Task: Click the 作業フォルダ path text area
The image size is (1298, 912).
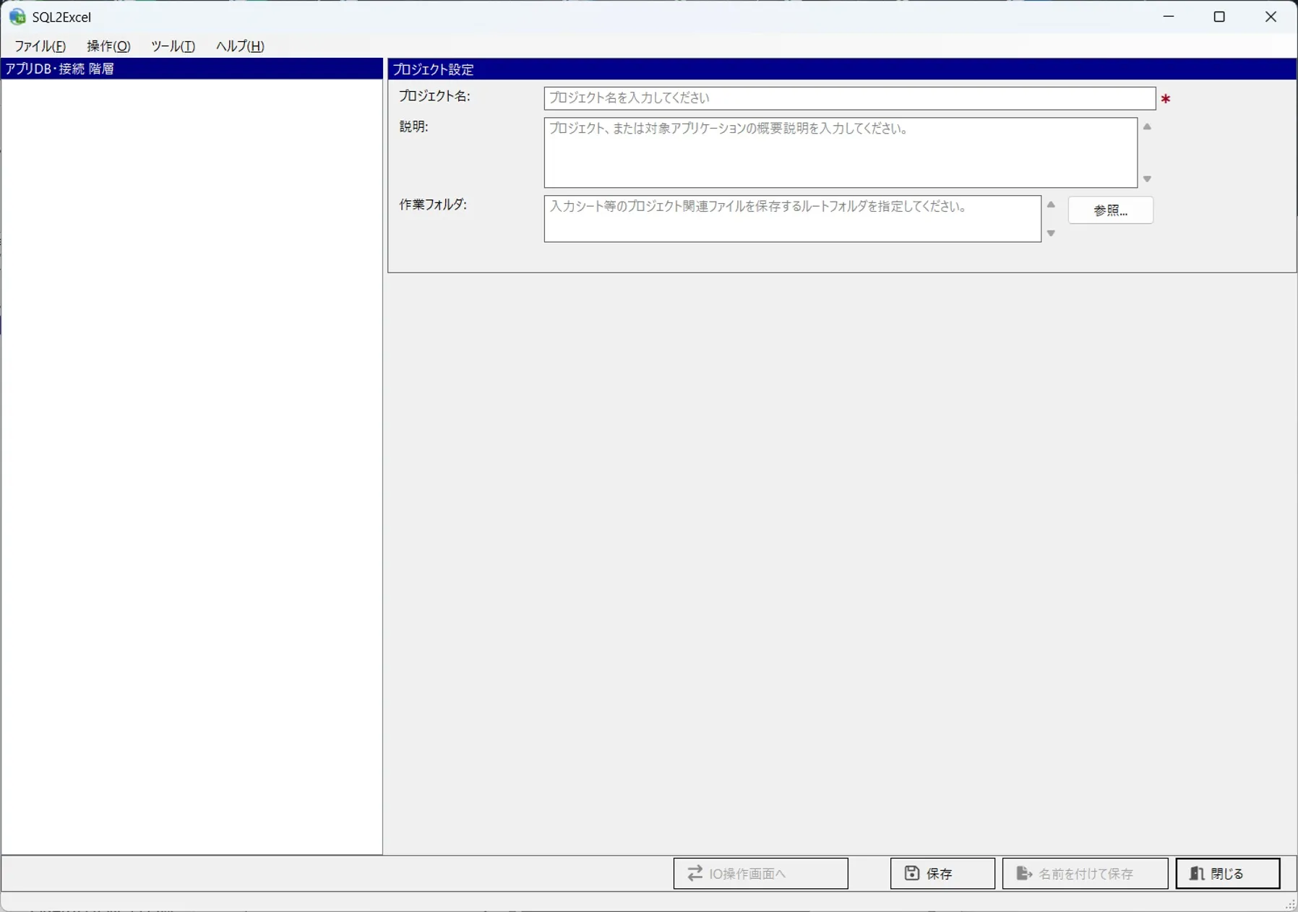Action: [x=792, y=219]
